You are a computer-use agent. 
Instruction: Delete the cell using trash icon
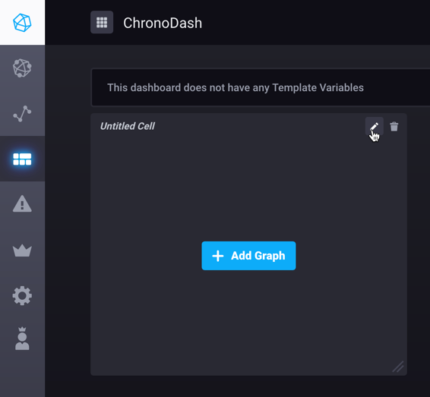[394, 126]
